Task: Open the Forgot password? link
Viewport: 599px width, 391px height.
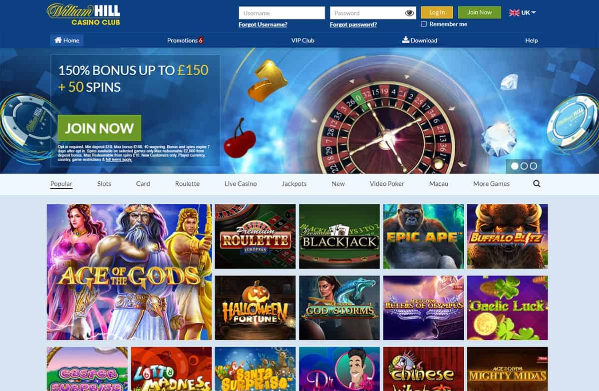Action: coord(353,24)
